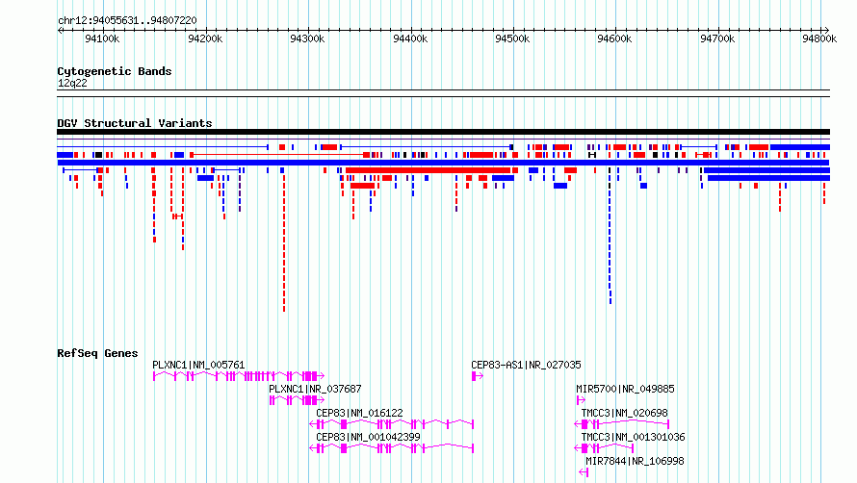
Task: Select the CEP83-AS1|NR_027035 label
Action: [527, 365]
